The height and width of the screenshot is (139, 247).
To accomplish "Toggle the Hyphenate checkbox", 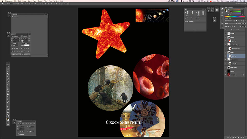I will click(18, 134).
